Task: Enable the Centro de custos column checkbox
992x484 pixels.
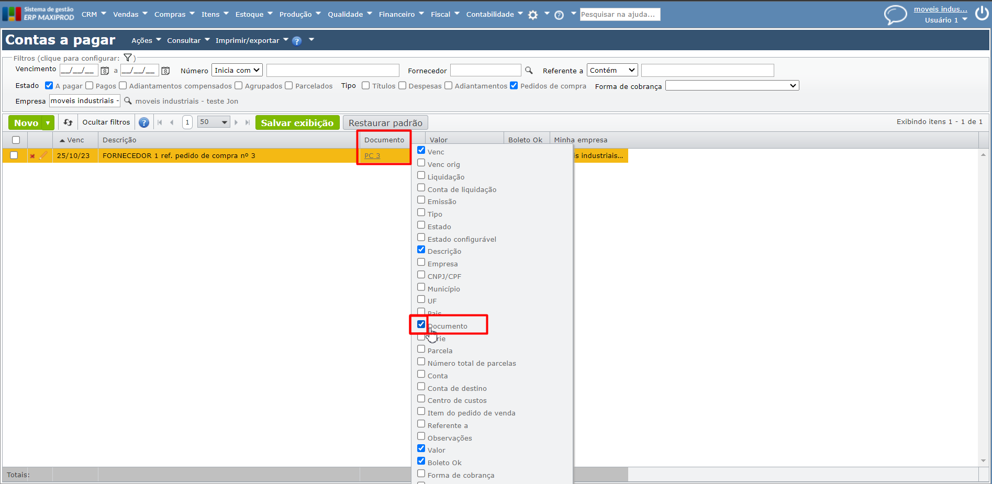Action: 421,399
